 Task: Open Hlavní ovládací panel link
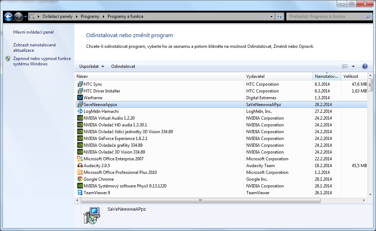click(33, 32)
